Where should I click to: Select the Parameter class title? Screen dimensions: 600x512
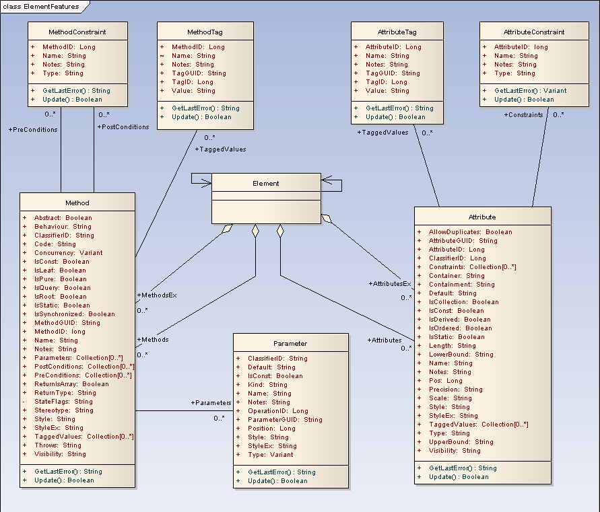pos(290,343)
